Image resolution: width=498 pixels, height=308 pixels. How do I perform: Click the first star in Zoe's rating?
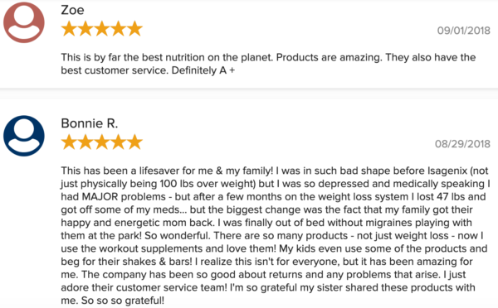pyautogui.click(x=69, y=28)
